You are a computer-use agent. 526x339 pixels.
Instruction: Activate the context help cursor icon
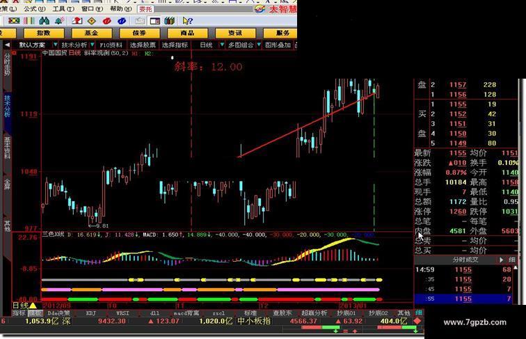tap(188, 21)
